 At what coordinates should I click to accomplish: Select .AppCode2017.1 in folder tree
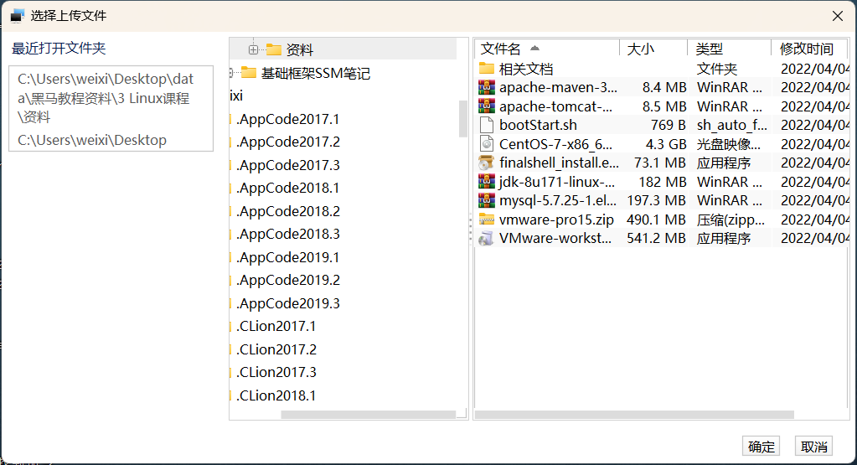click(x=288, y=119)
